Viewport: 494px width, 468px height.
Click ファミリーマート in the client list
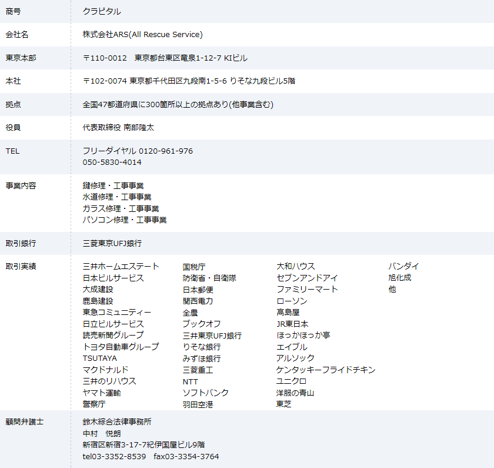pyautogui.click(x=307, y=289)
